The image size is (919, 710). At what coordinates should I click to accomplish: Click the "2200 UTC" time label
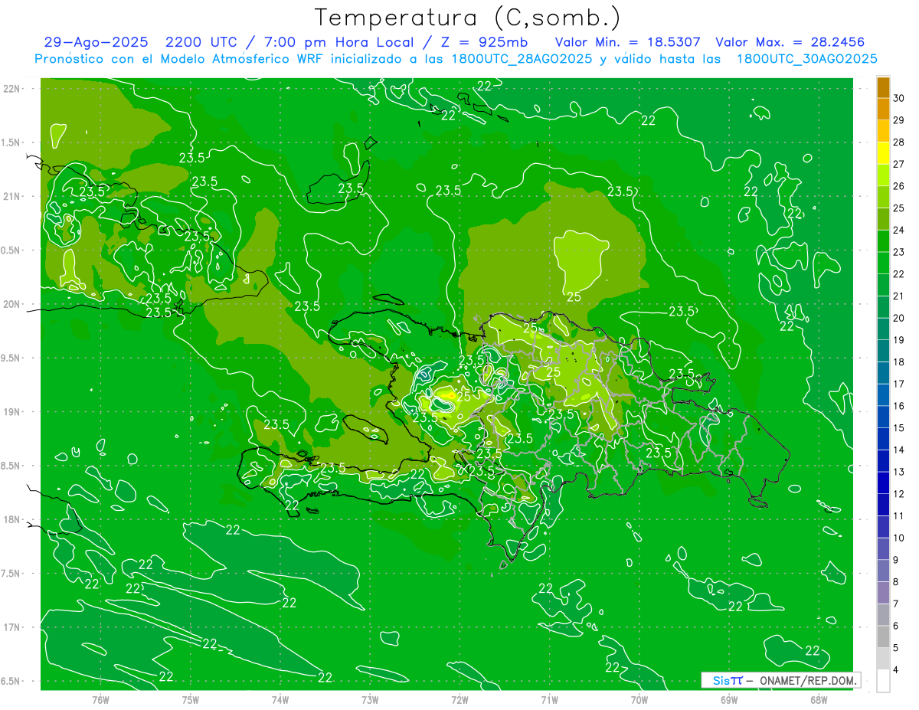[203, 43]
